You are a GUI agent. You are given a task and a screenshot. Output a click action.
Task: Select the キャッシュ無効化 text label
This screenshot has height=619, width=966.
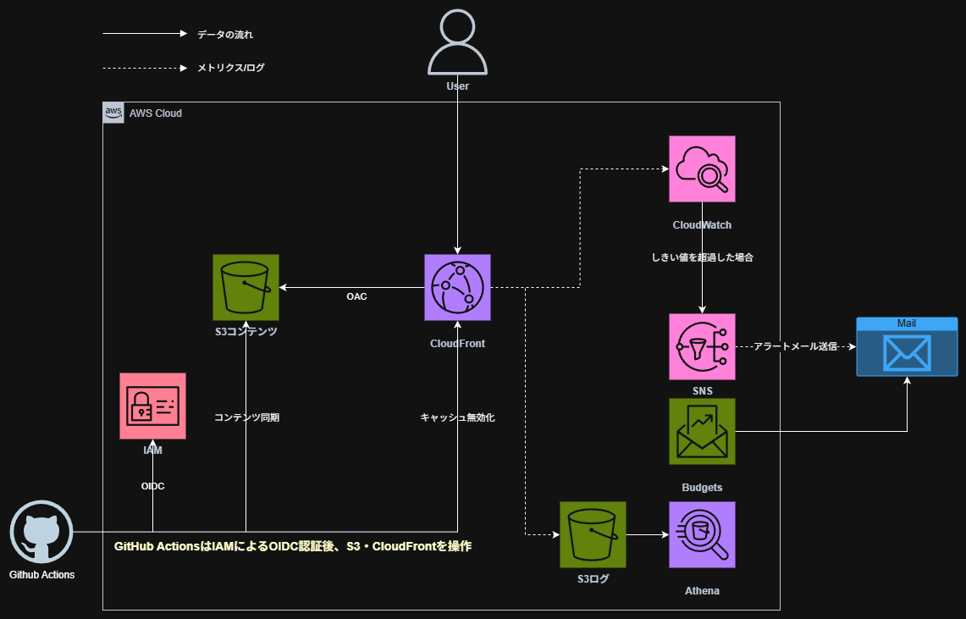click(x=457, y=417)
